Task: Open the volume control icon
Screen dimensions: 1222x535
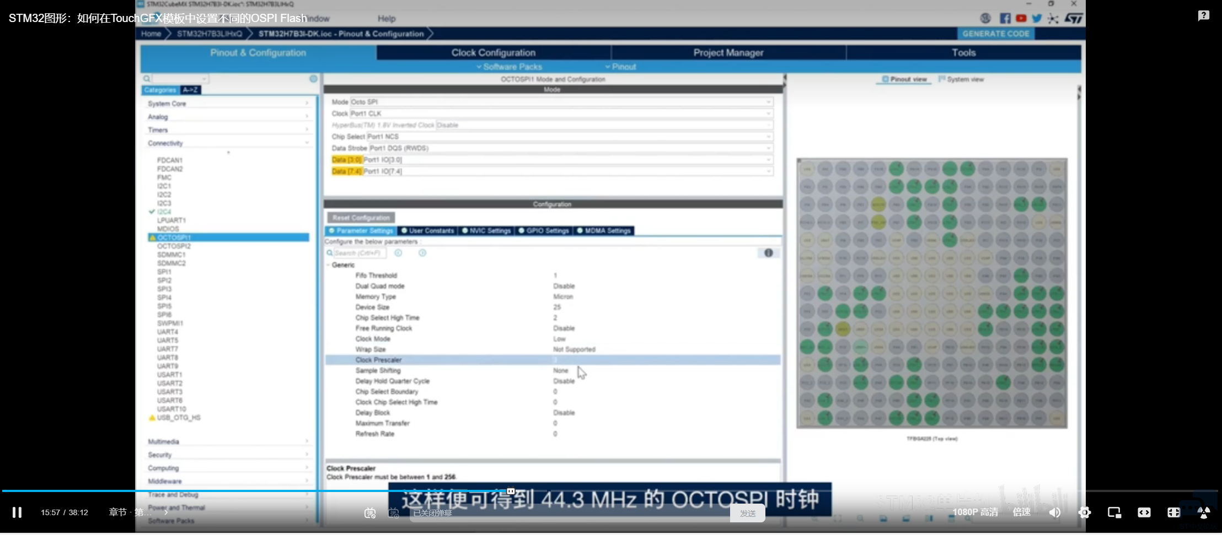Action: coord(1054,512)
